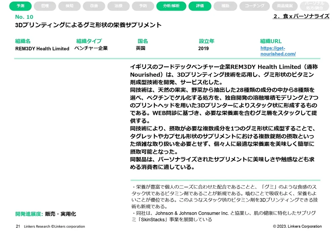
Task: Open the get-nourished.com link
Action: (278, 51)
